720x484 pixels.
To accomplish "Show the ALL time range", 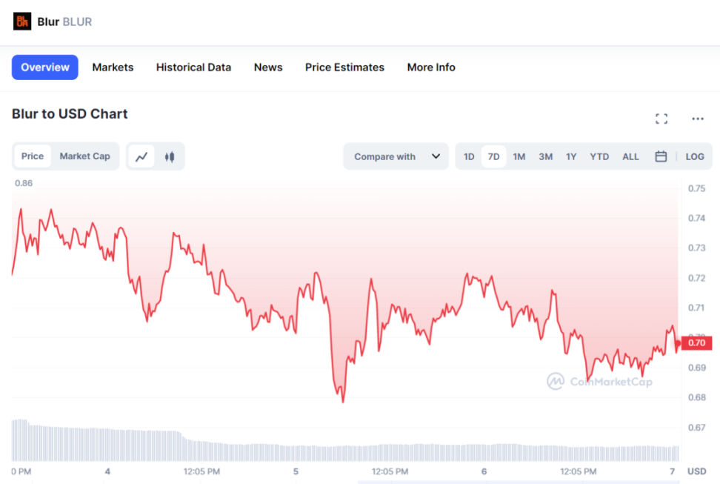I will (630, 156).
